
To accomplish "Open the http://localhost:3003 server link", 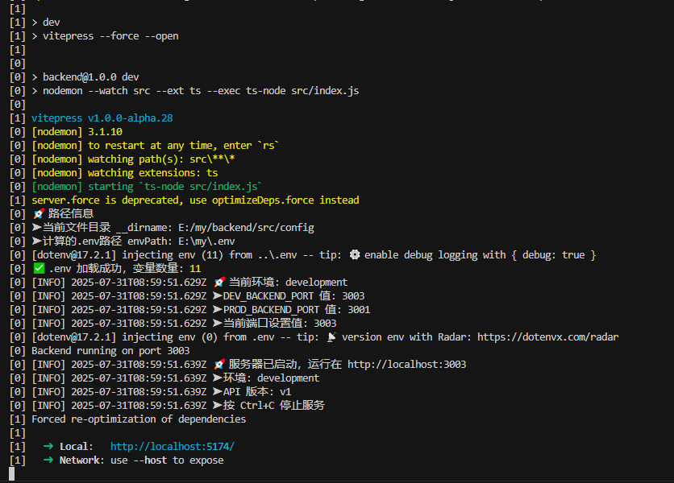I will pos(406,364).
